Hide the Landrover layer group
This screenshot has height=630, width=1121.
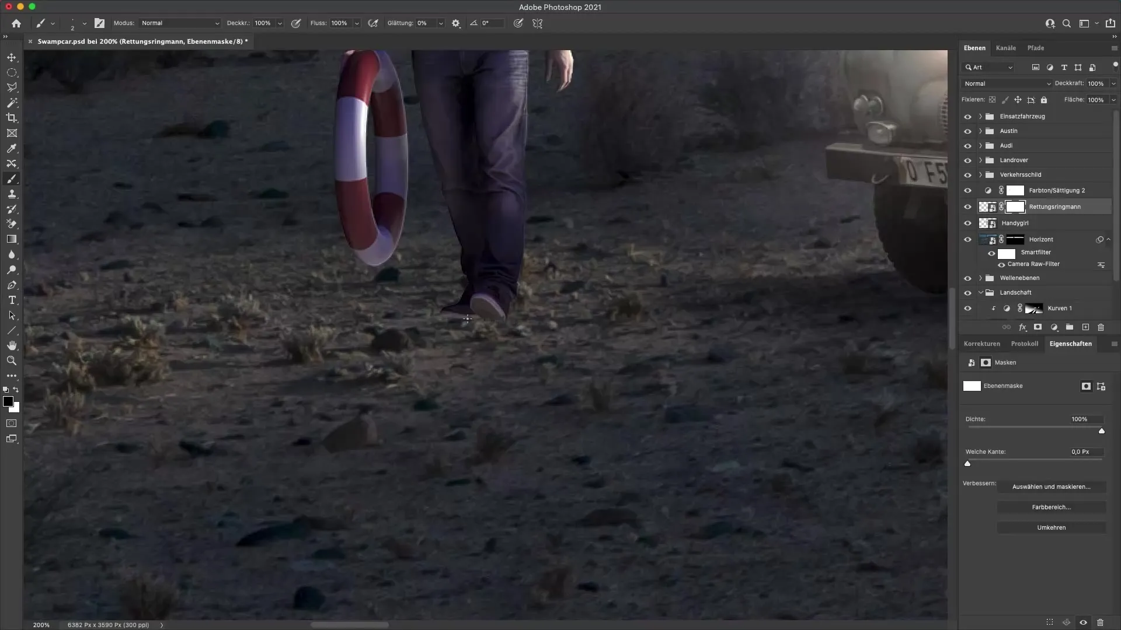coord(968,160)
